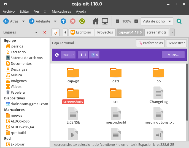Open the nuevas bookmark

tap(25, 115)
